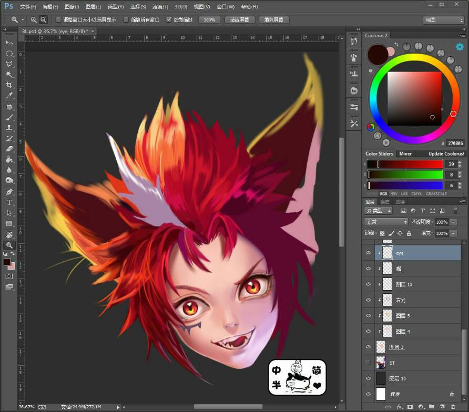Show the hidden ST layer
469x412 pixels.
[x=368, y=363]
